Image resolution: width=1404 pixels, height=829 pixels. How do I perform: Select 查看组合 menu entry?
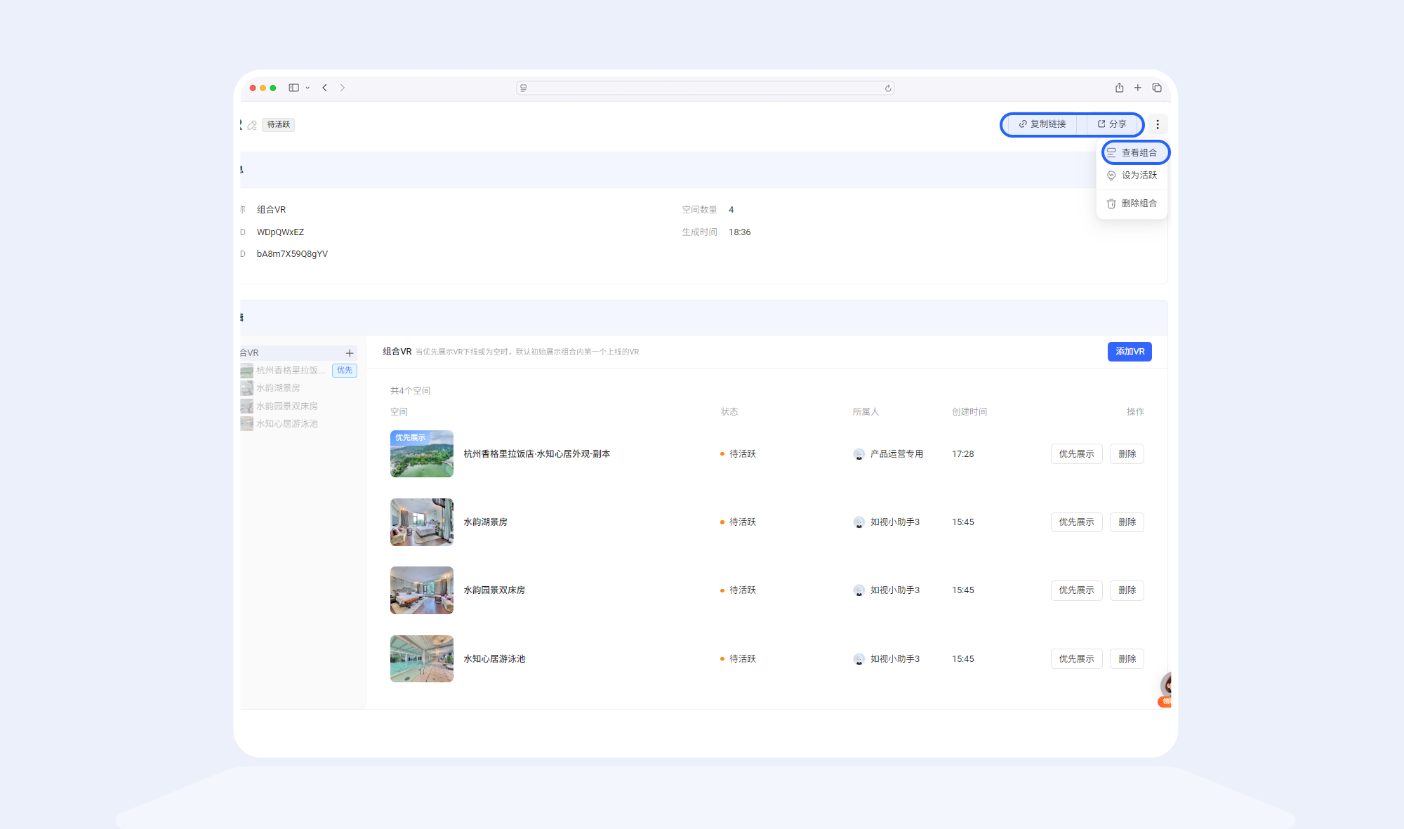(1135, 152)
